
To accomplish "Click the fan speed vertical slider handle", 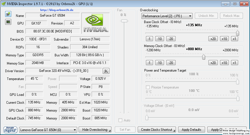I will click(124, 21).
